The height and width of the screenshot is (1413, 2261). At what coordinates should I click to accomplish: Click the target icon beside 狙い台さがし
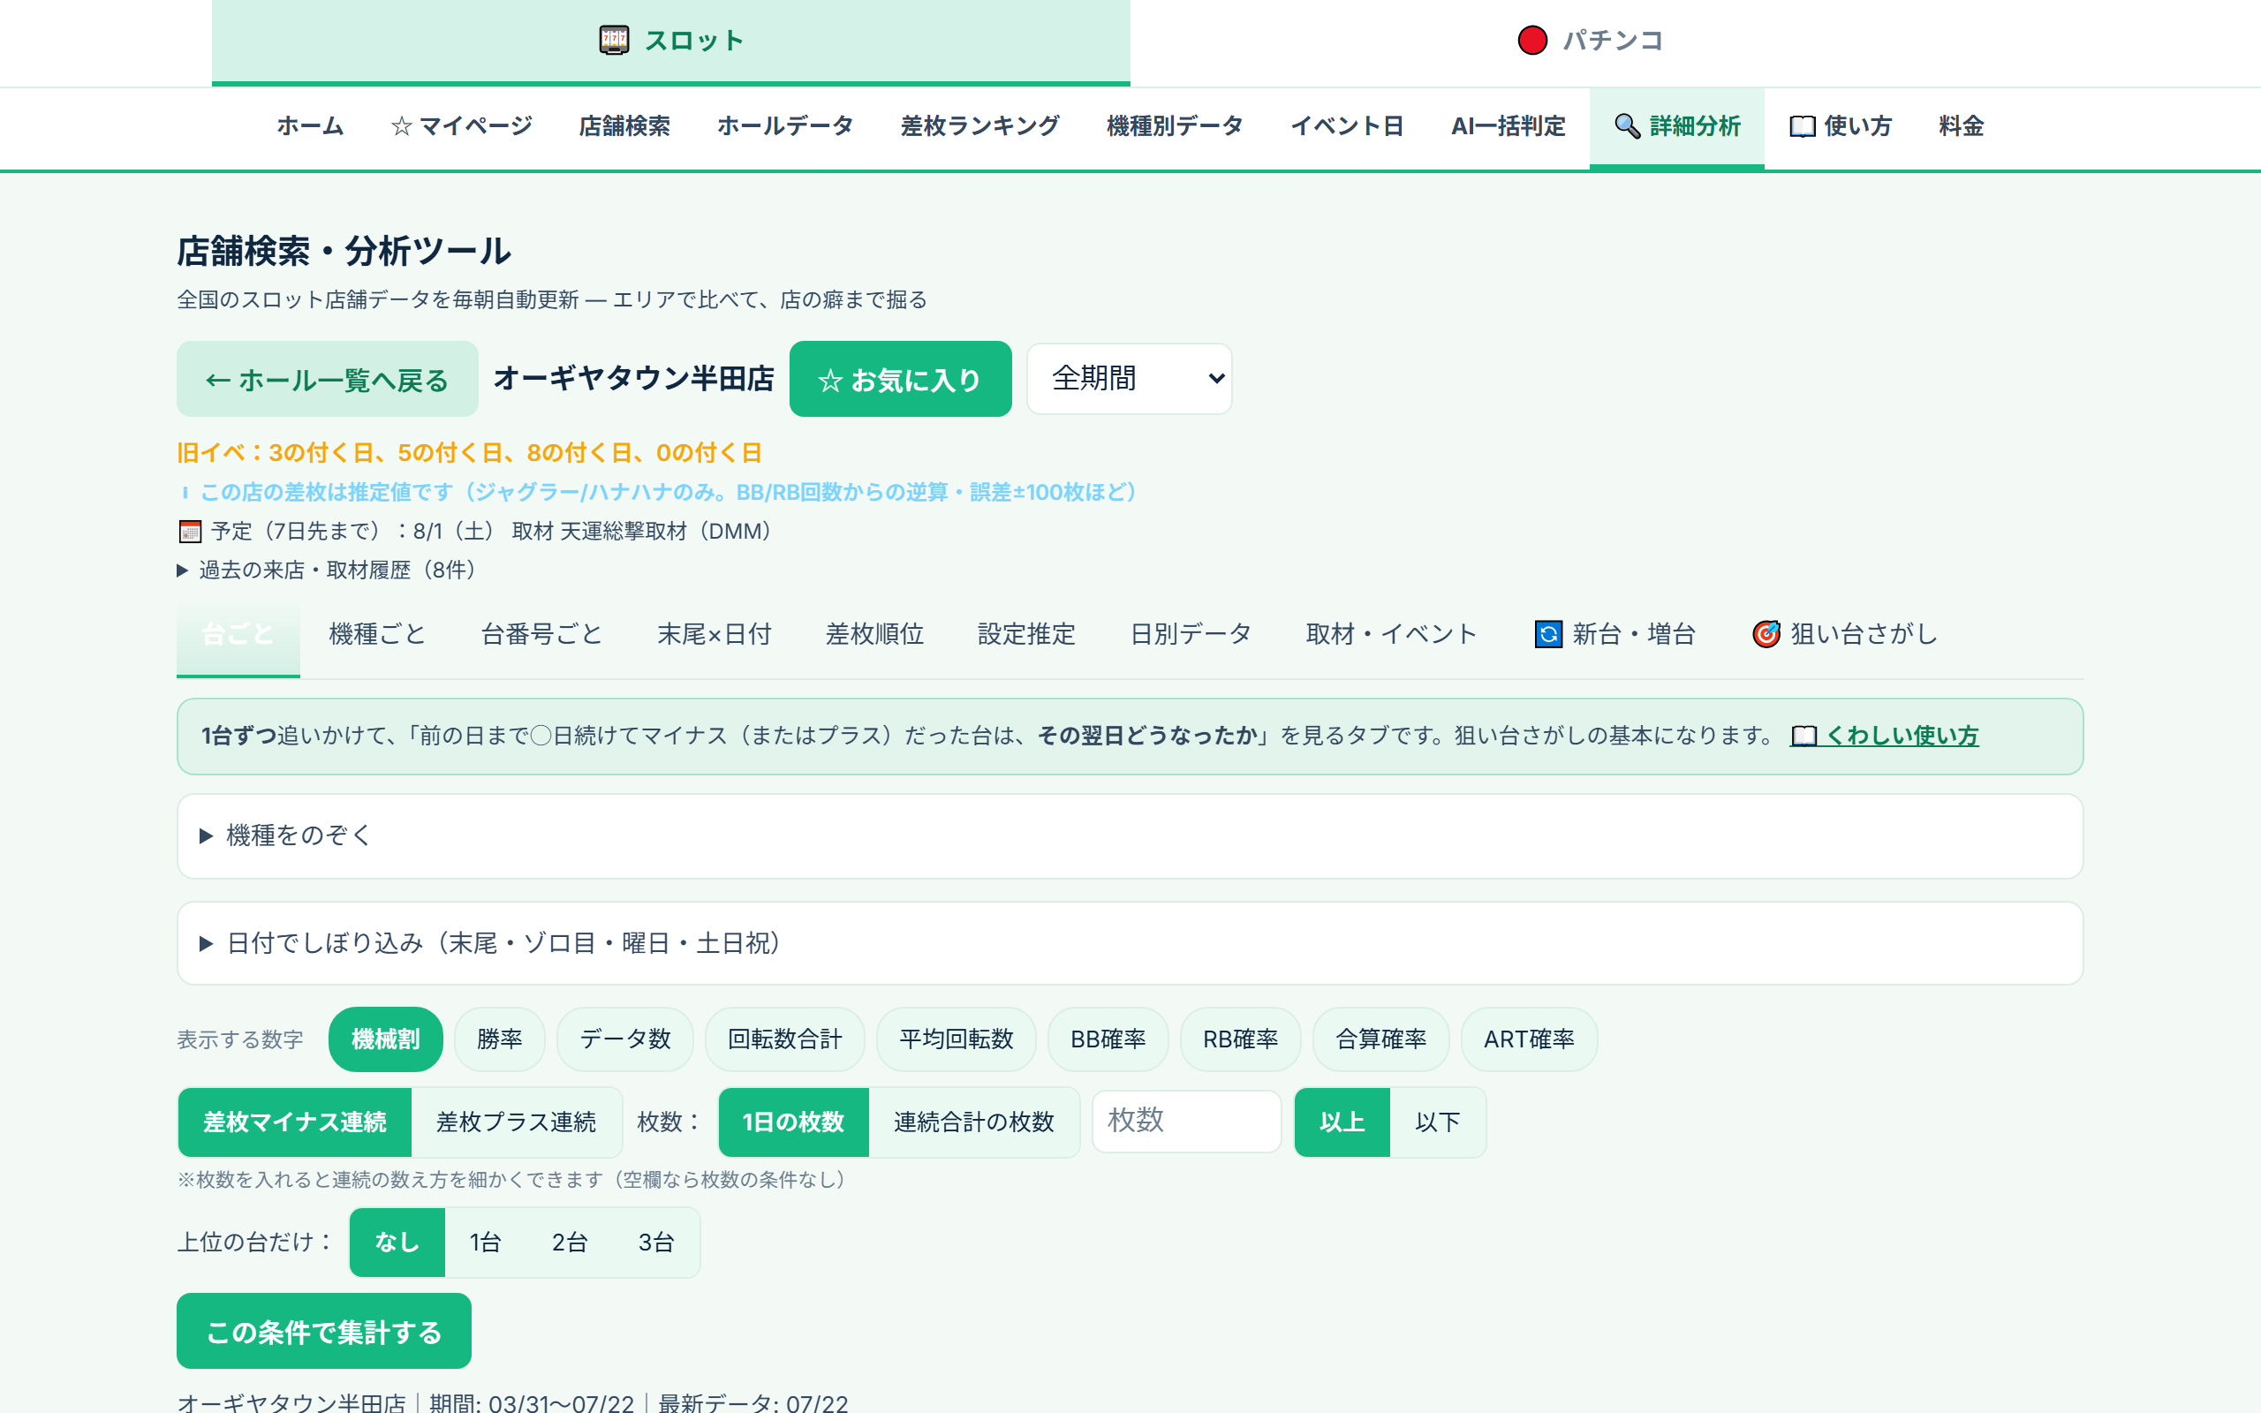point(1766,635)
